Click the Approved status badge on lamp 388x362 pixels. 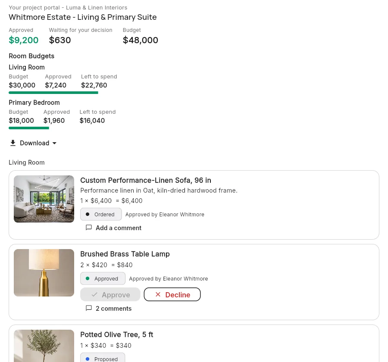point(103,279)
